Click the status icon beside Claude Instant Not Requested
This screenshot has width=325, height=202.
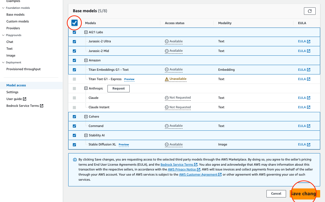click(x=167, y=107)
